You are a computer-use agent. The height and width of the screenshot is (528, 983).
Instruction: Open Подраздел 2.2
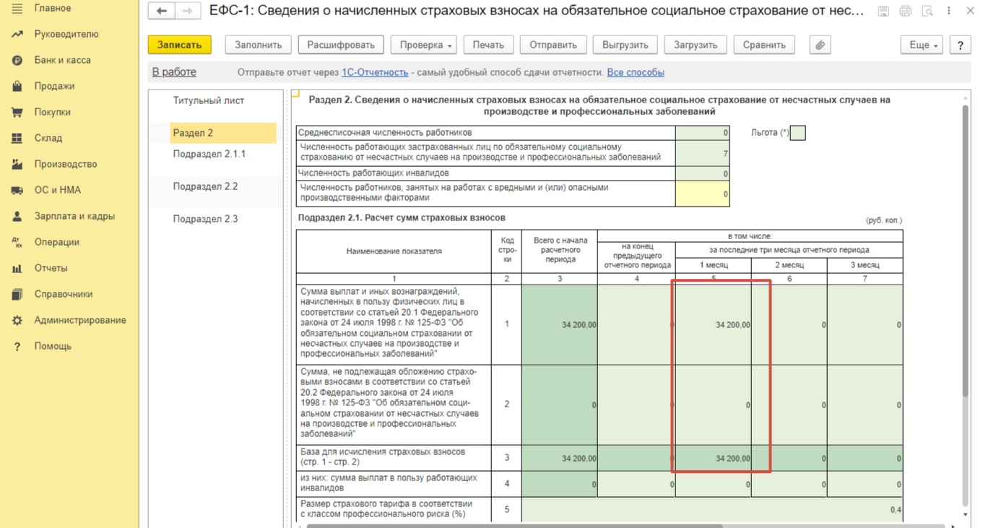click(205, 186)
